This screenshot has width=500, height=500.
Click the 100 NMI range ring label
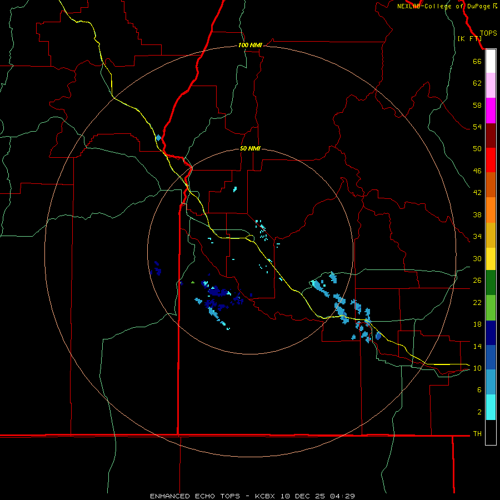click(x=250, y=46)
